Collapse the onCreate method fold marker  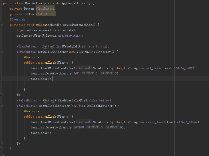tap(1, 25)
